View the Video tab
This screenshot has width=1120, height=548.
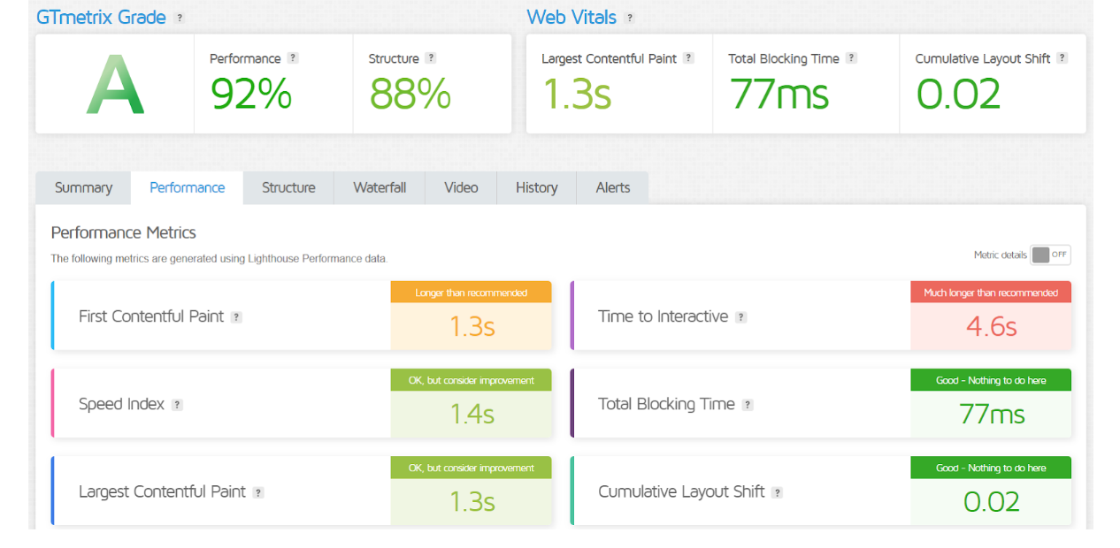click(x=461, y=187)
